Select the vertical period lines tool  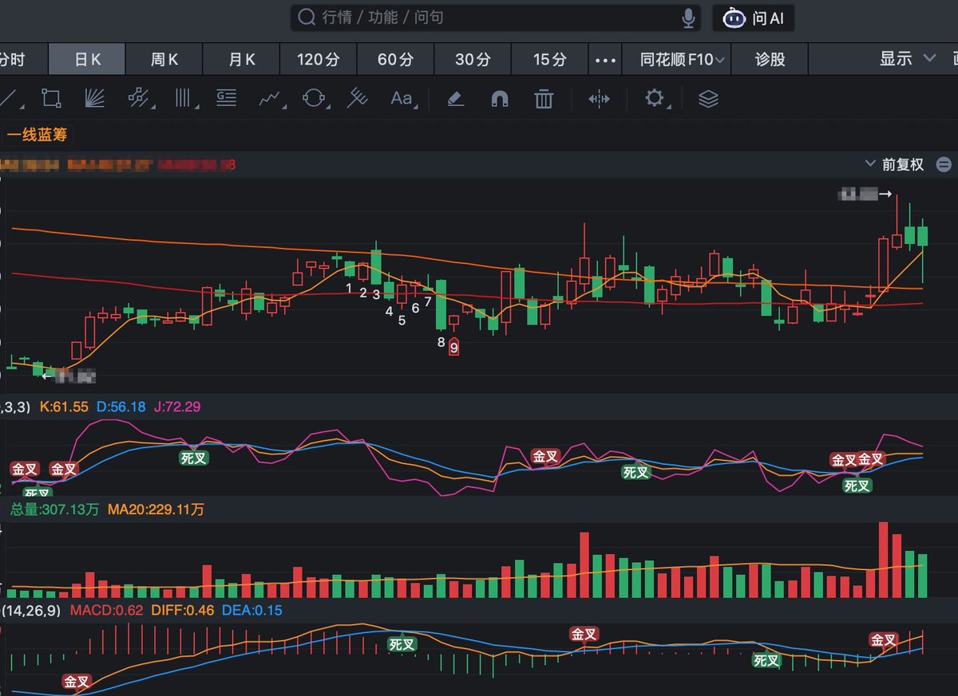coord(184,99)
